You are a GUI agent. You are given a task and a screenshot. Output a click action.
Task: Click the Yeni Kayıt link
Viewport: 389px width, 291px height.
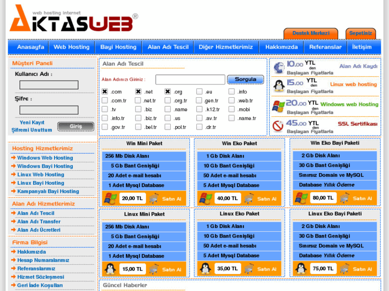coord(32,123)
